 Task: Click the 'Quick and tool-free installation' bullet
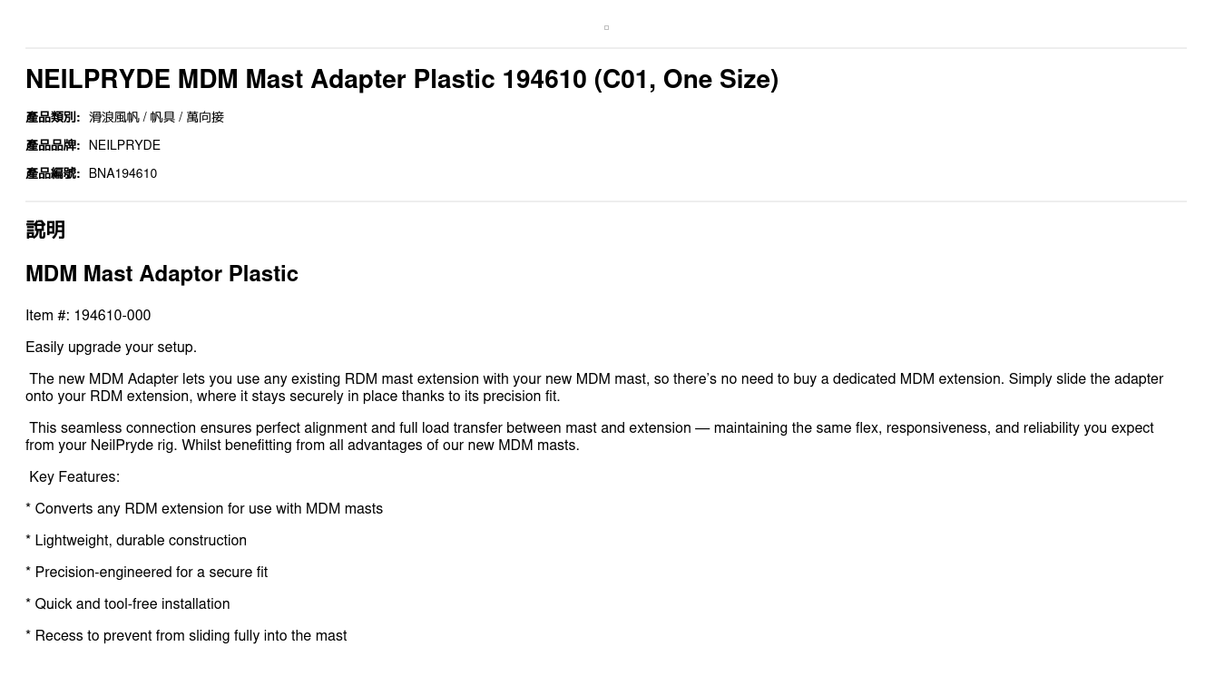(128, 604)
